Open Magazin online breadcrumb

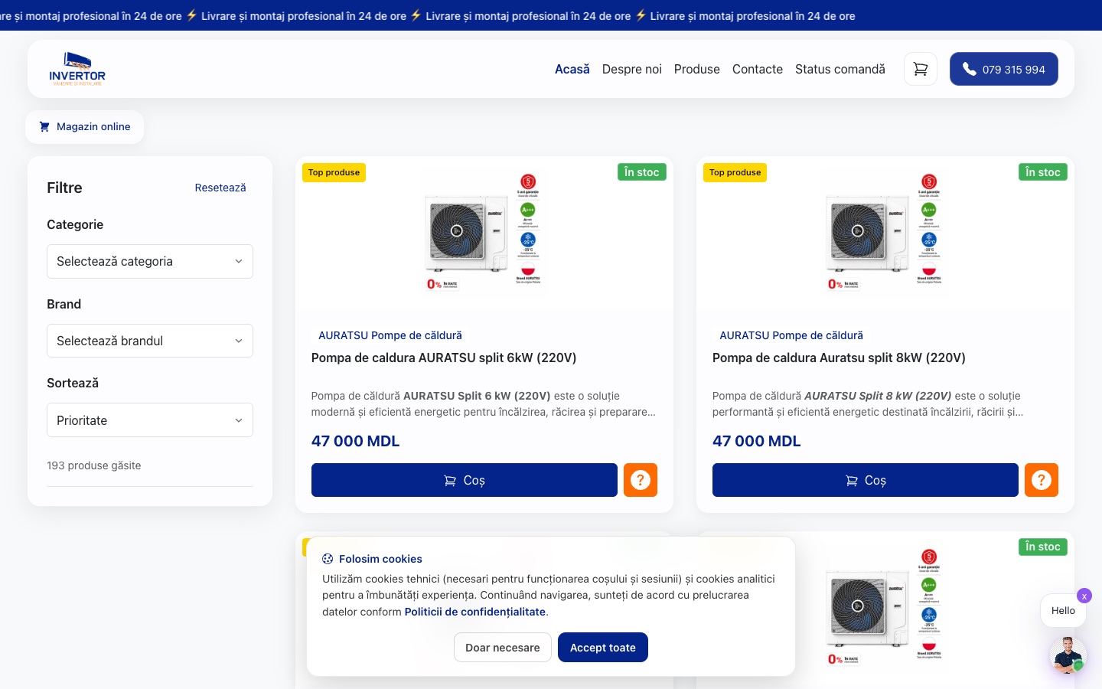coord(85,127)
